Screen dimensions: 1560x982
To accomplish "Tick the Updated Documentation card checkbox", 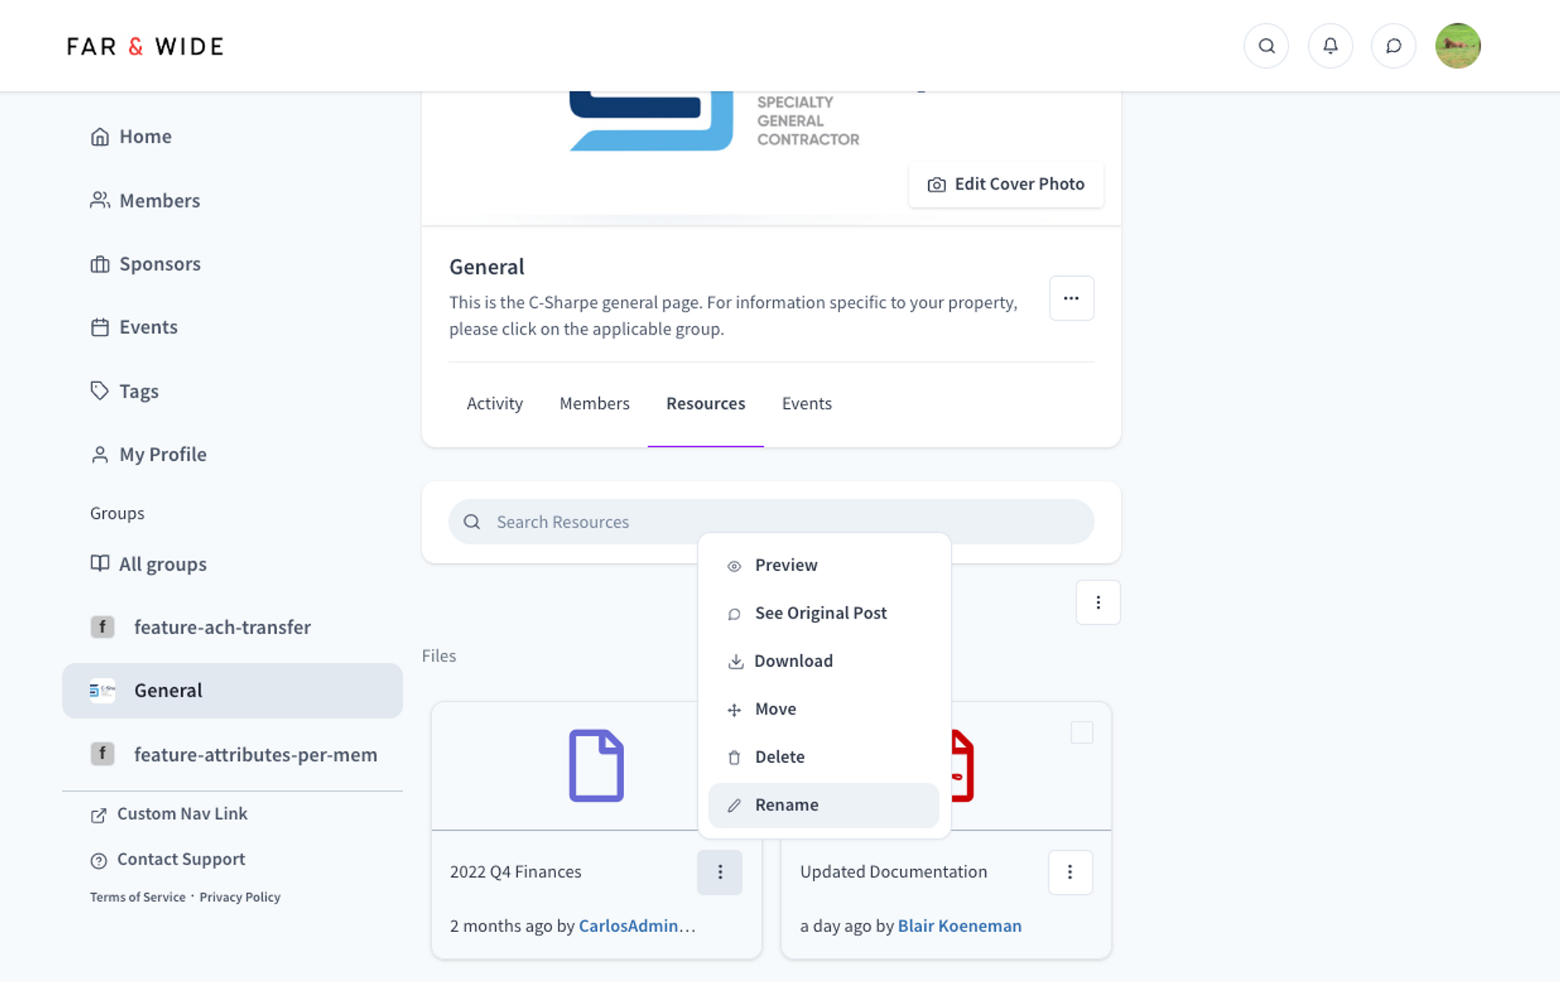I will (1081, 732).
